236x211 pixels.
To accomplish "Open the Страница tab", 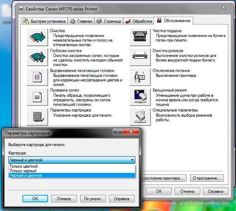I will tap(109, 21).
